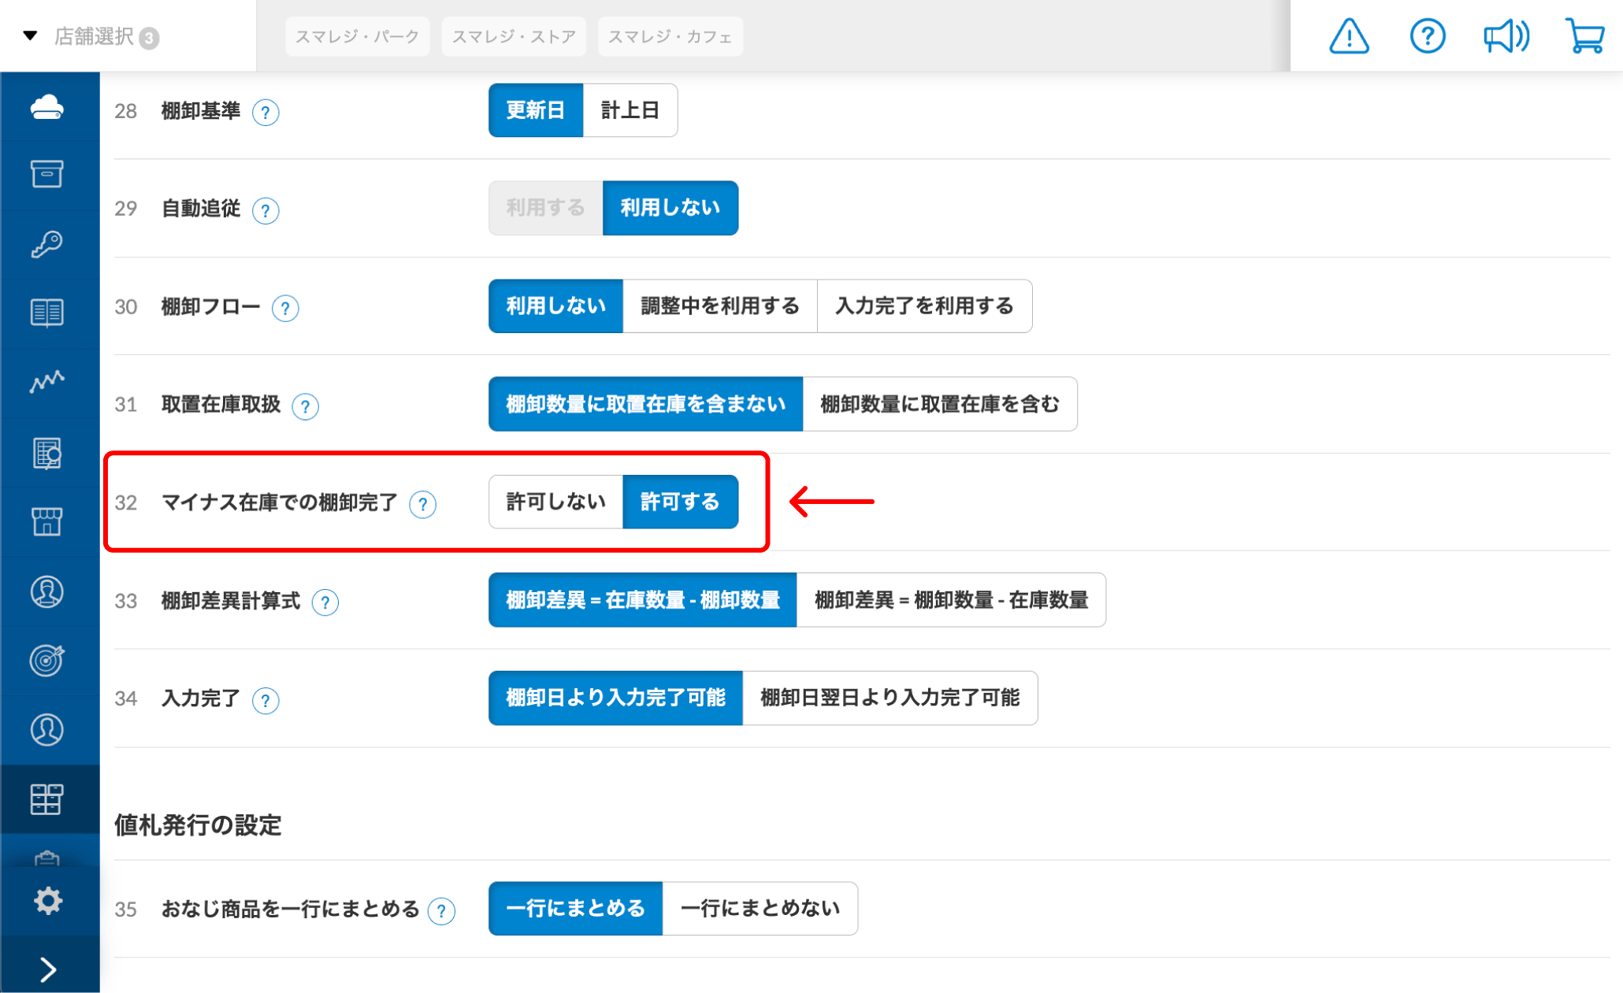Select 棚卸差異＝在庫数量−棚卸数量 formula

pos(642,600)
